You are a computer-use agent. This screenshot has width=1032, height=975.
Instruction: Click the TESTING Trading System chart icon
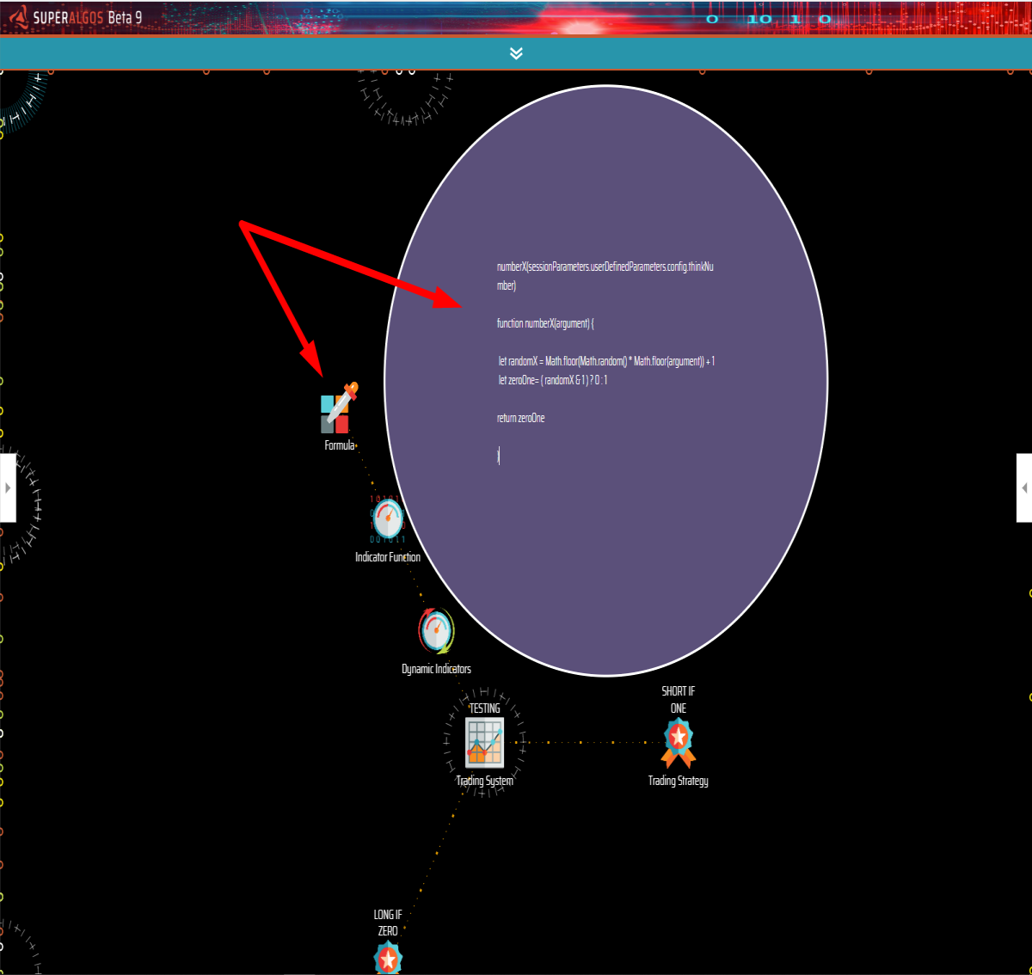(484, 743)
